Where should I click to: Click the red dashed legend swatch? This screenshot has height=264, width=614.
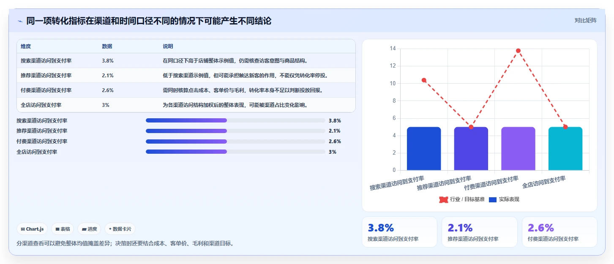(x=443, y=199)
